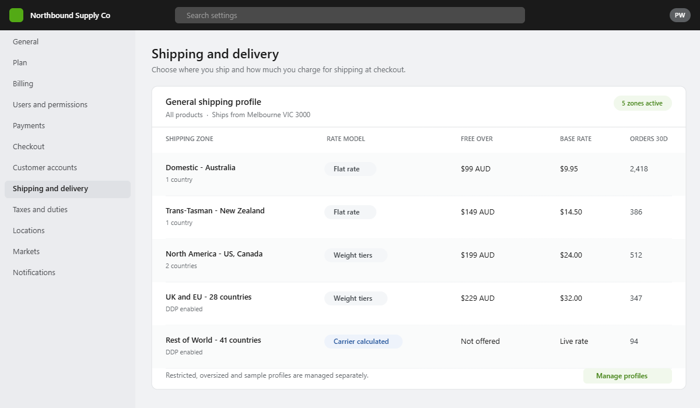Click the ORDERS 30D column header
The height and width of the screenshot is (408, 700).
[x=649, y=139]
